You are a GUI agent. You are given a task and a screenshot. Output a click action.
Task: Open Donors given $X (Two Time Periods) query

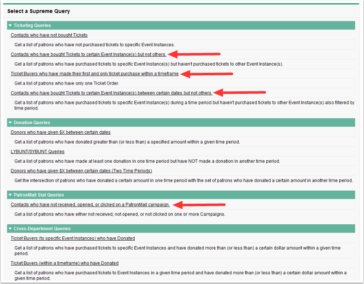[81, 171]
